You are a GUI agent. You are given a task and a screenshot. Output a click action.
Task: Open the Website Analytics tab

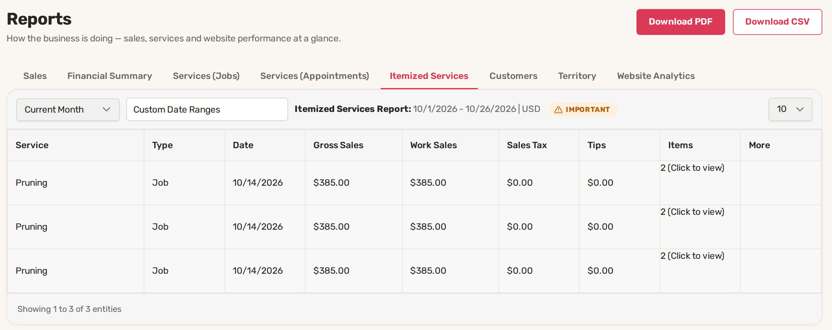(x=656, y=76)
